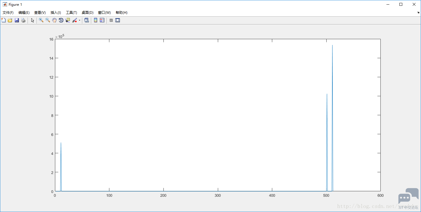Open a file using the folder icon
Screen dimensions: 421x212
tap(10, 20)
